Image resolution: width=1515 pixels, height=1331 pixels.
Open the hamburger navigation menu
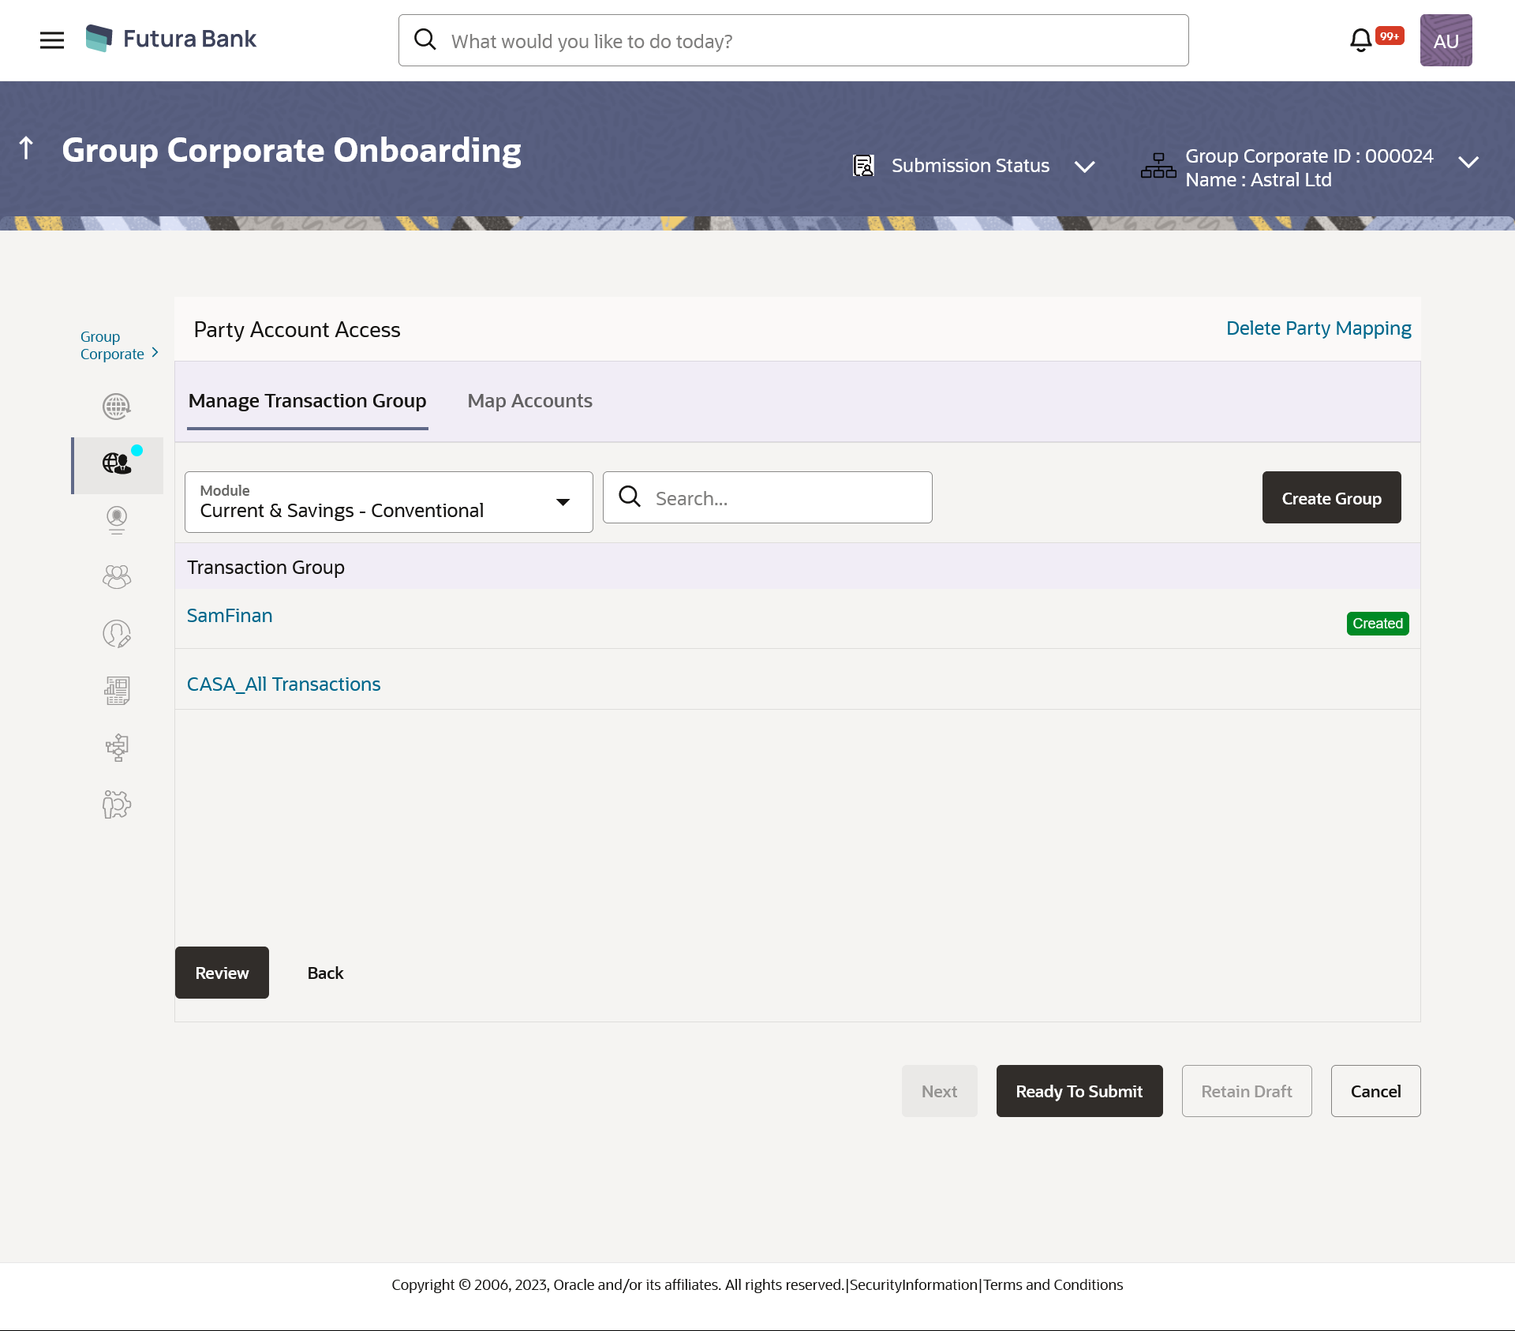[52, 40]
